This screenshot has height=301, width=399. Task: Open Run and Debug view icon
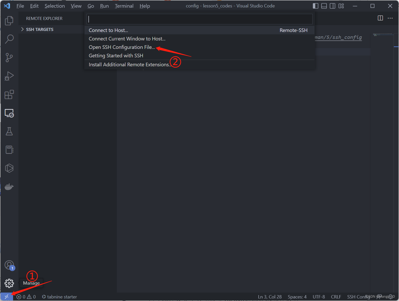[x=9, y=76]
